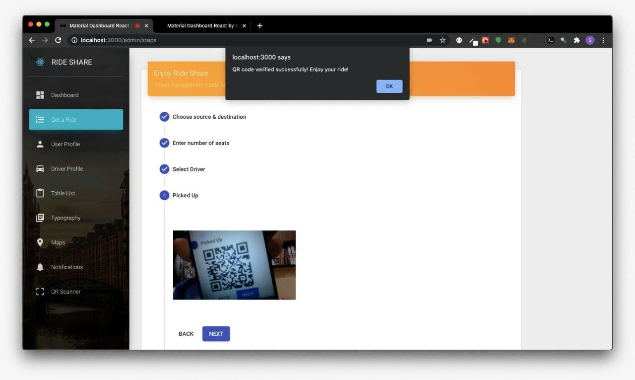Click the Driver Profile car icon

(40, 169)
